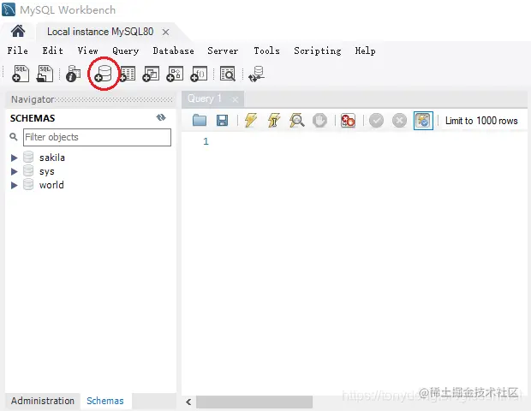Open an SQL script file icon
This screenshot has height=411, width=531.
45,74
